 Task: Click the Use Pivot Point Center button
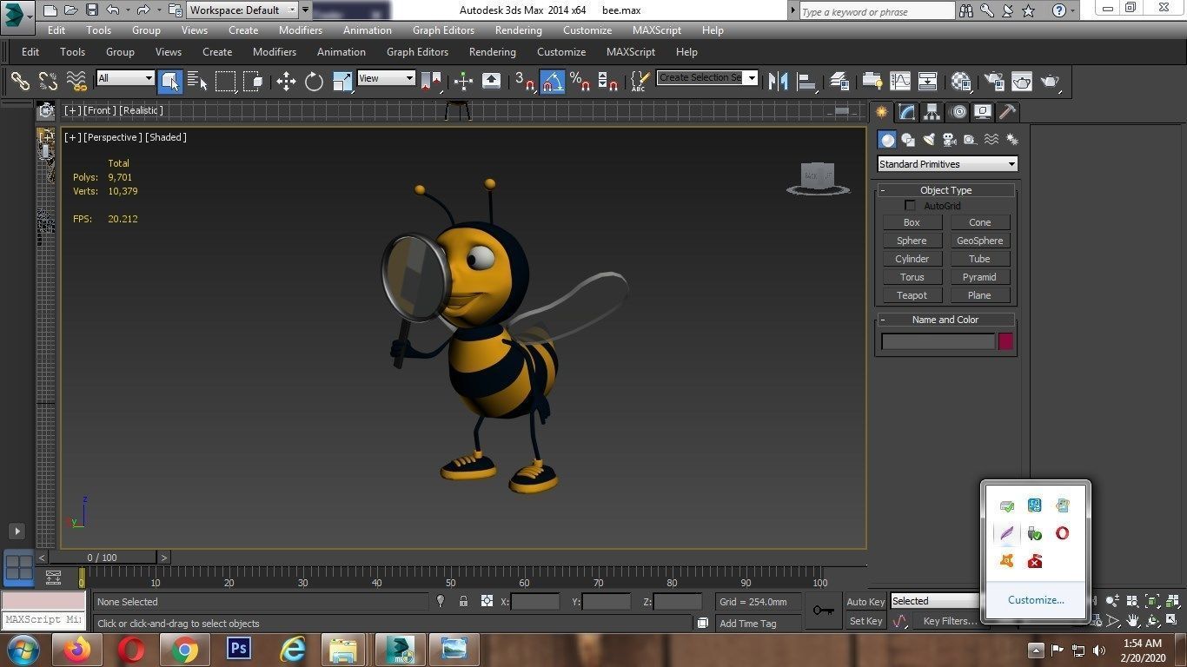[x=431, y=82]
